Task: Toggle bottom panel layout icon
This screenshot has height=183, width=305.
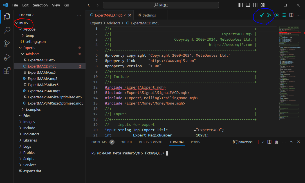Action: pyautogui.click(x=248, y=5)
